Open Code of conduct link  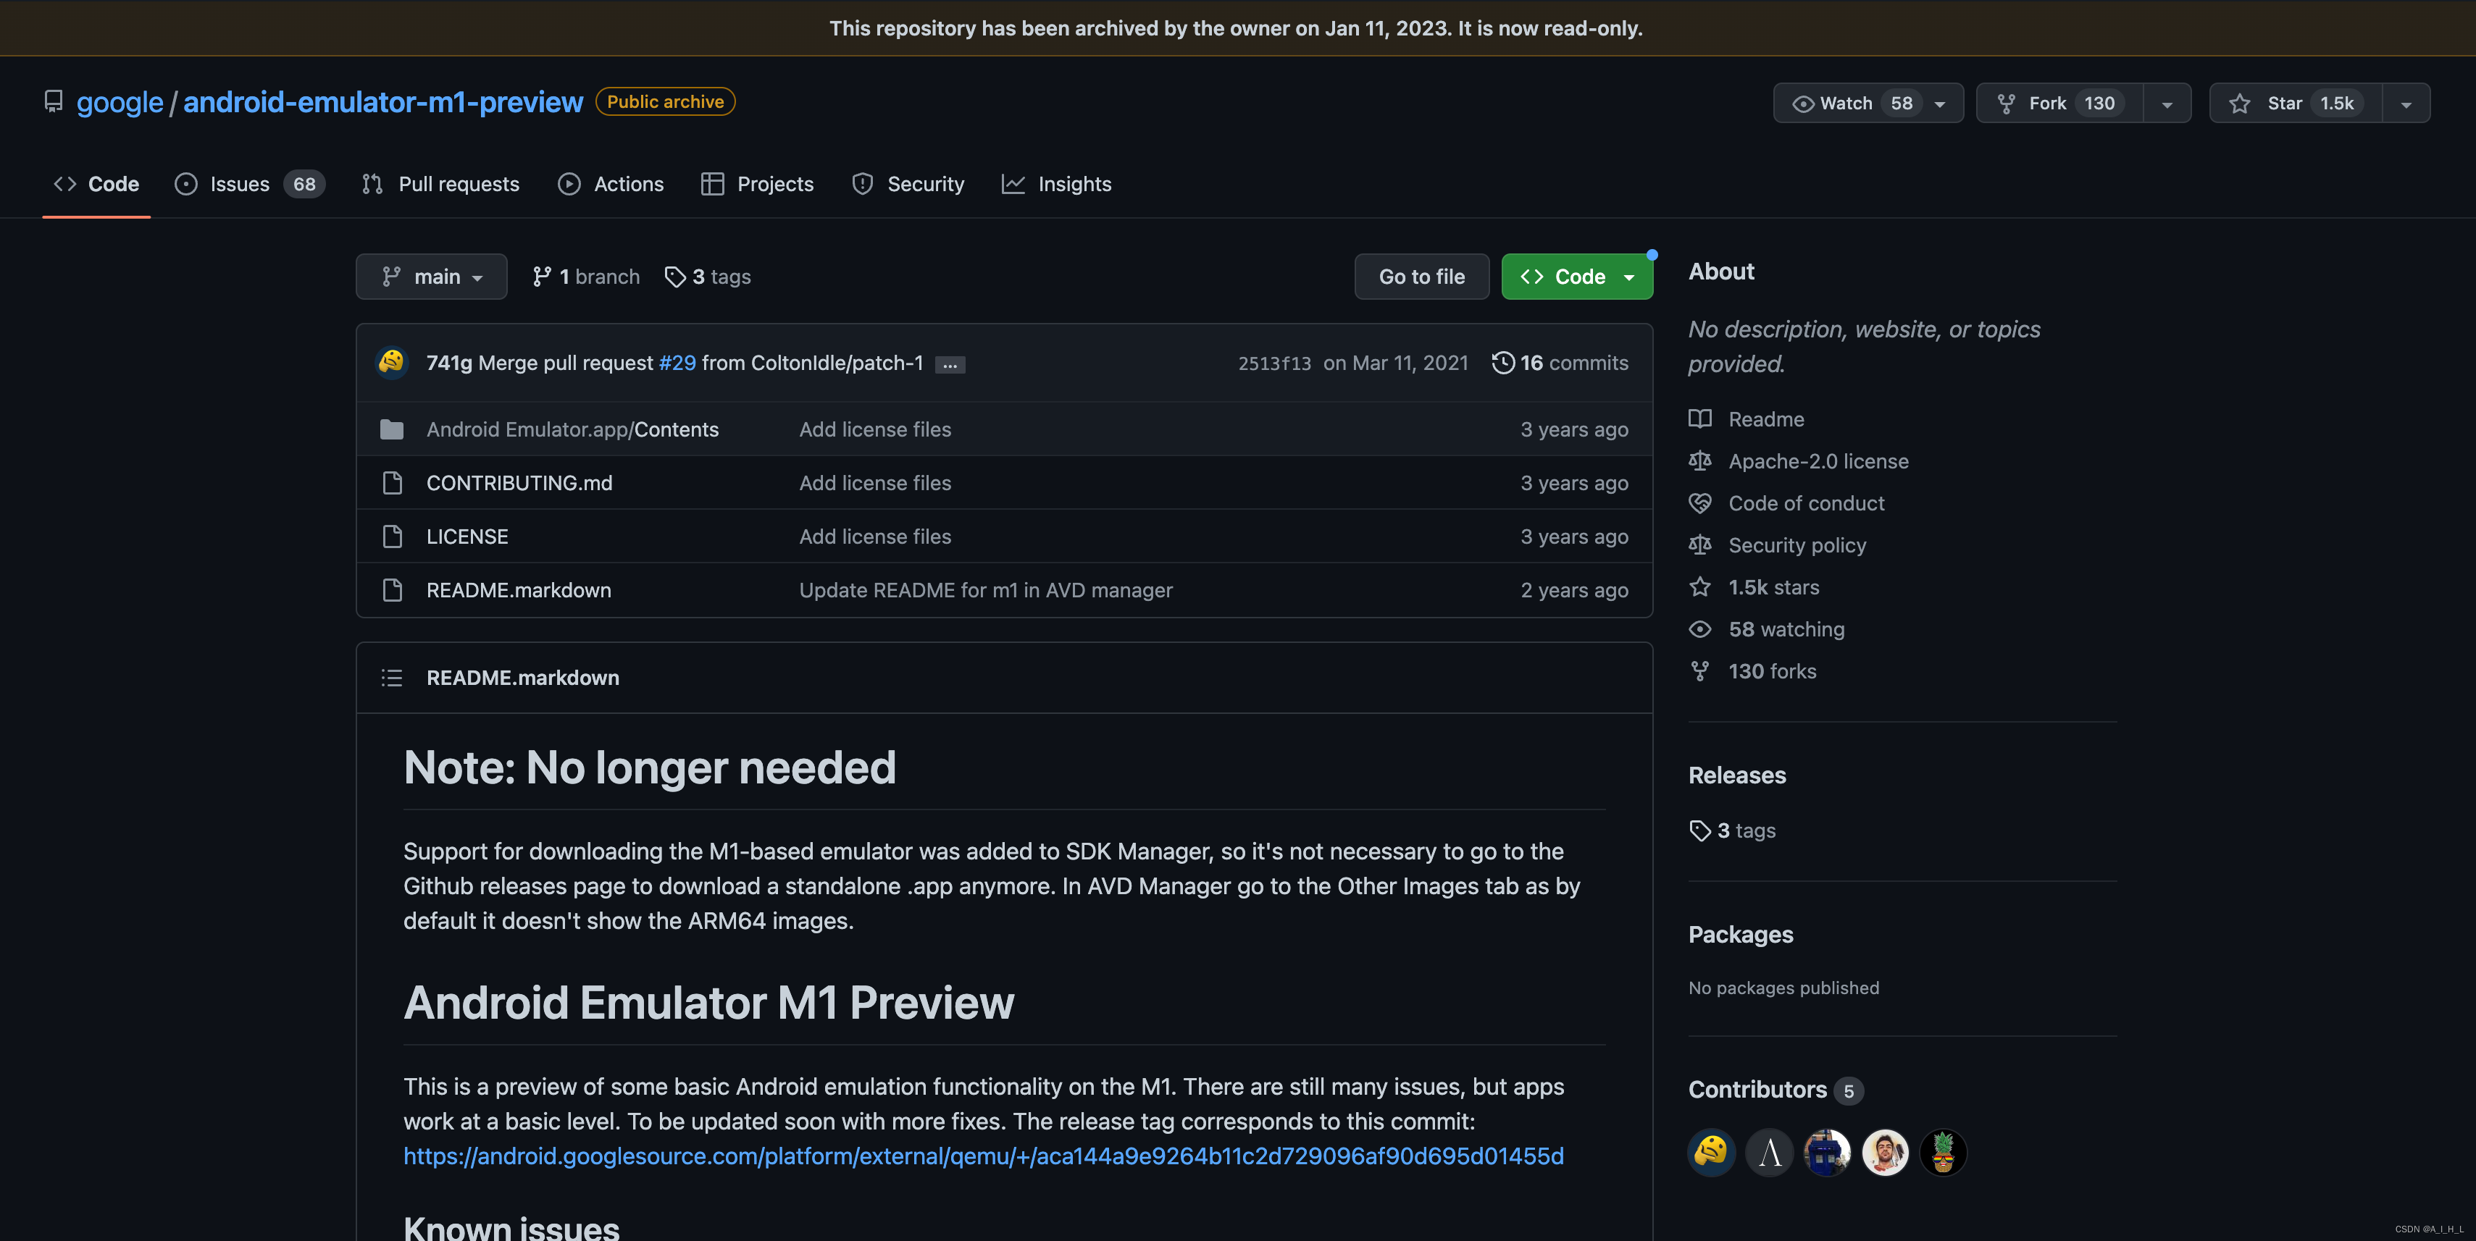pyautogui.click(x=1806, y=503)
